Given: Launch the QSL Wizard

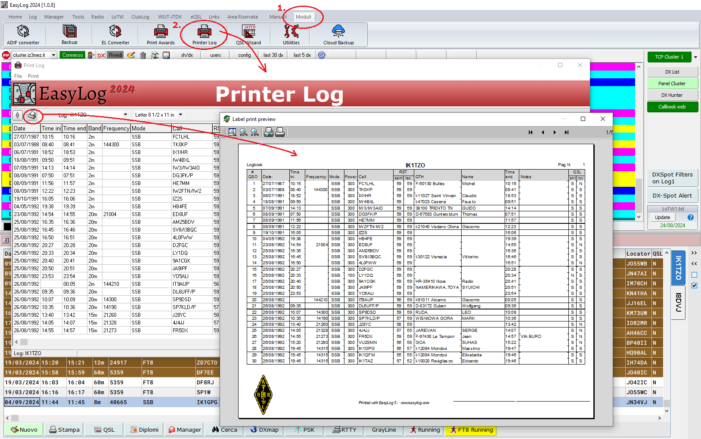Looking at the screenshot, I should pos(249,34).
